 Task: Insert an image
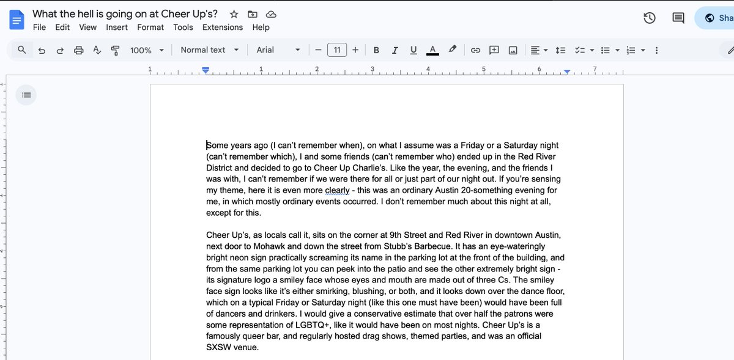coord(513,50)
